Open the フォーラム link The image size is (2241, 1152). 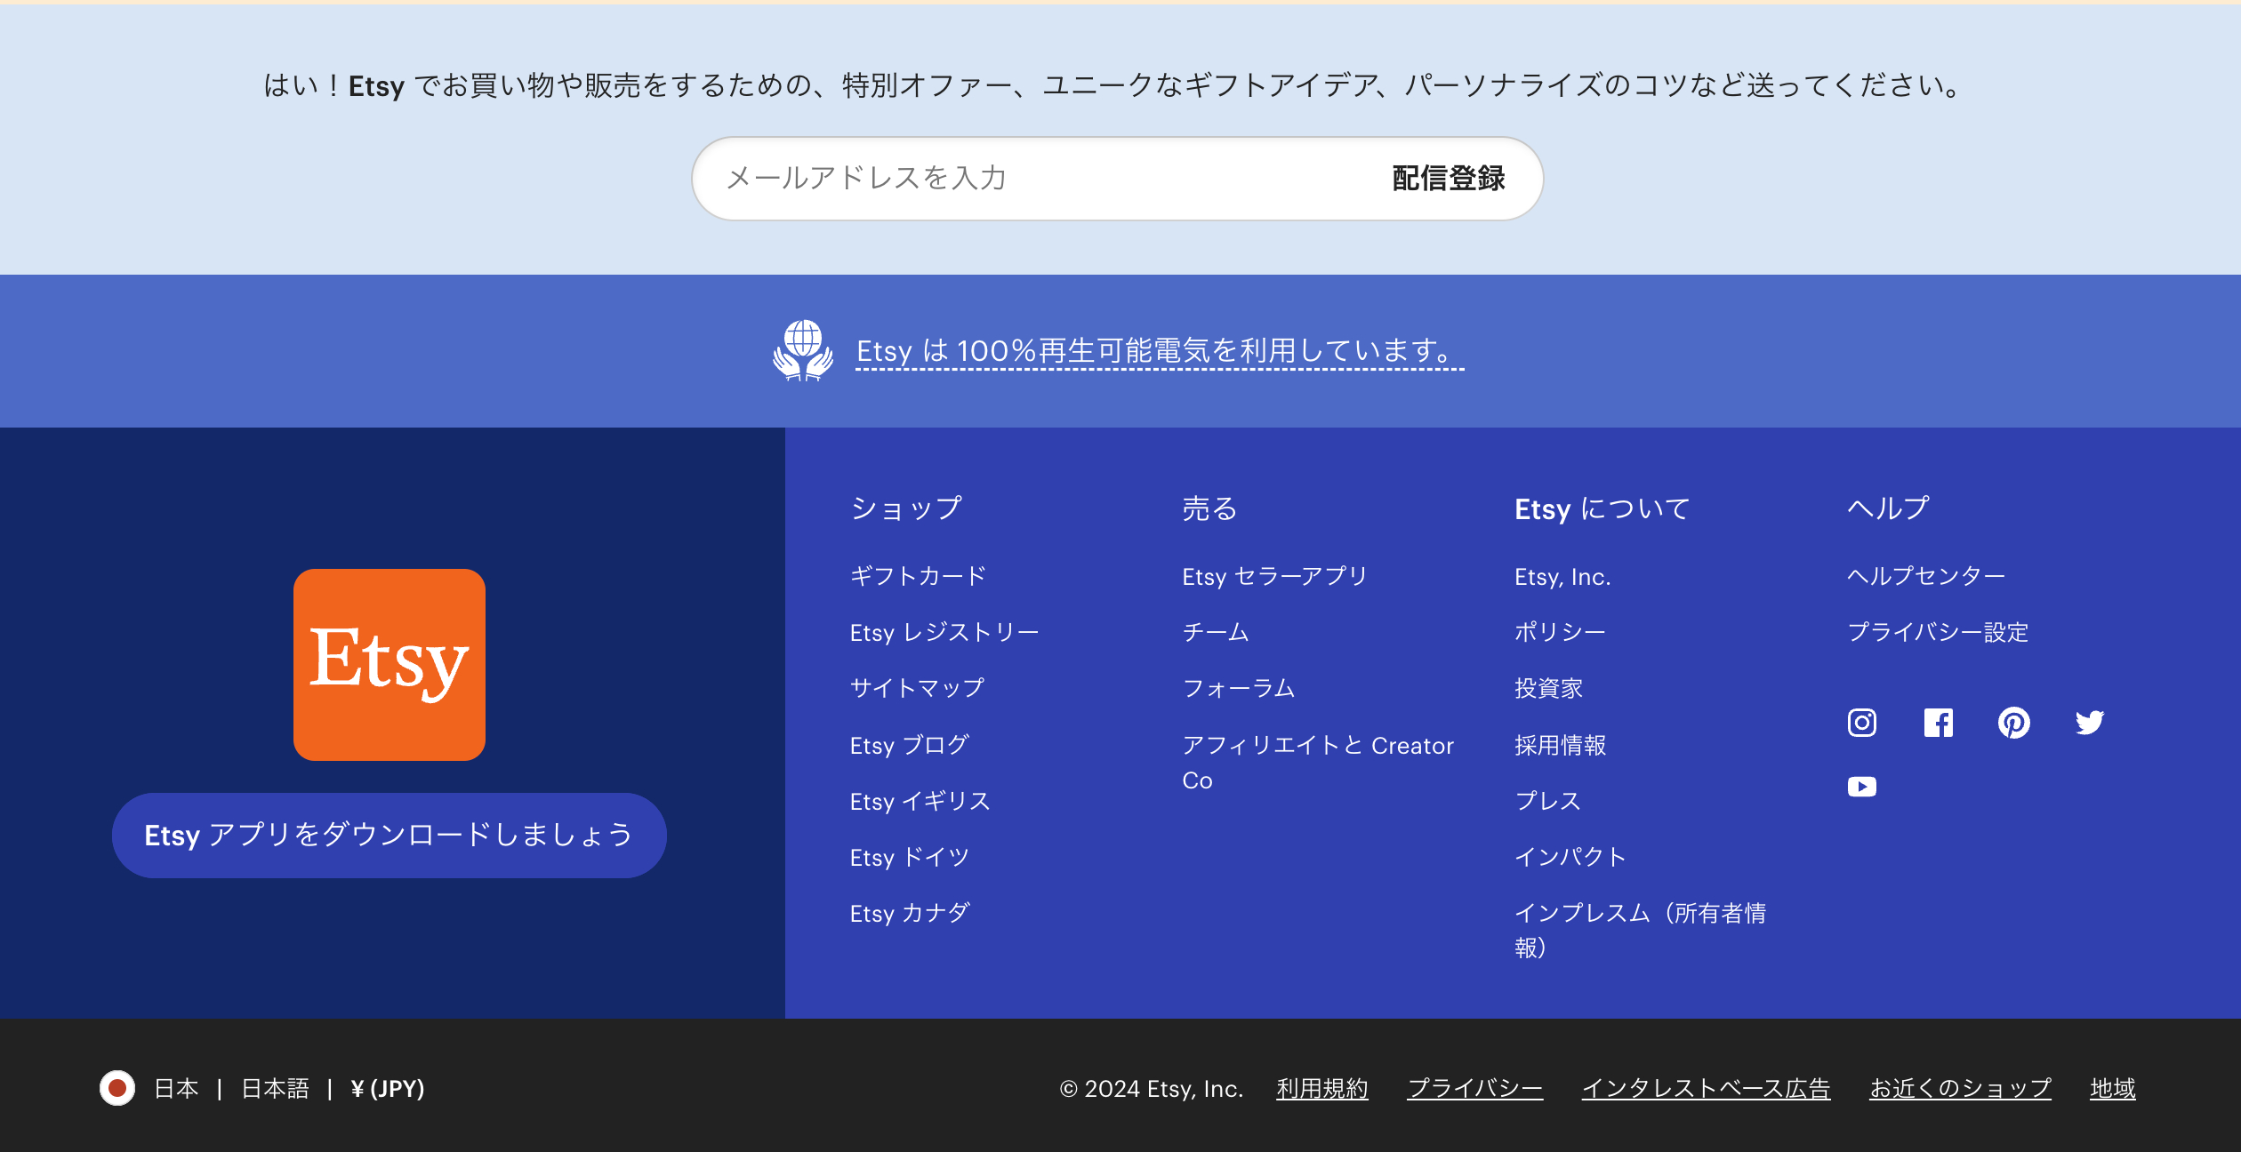tap(1239, 688)
